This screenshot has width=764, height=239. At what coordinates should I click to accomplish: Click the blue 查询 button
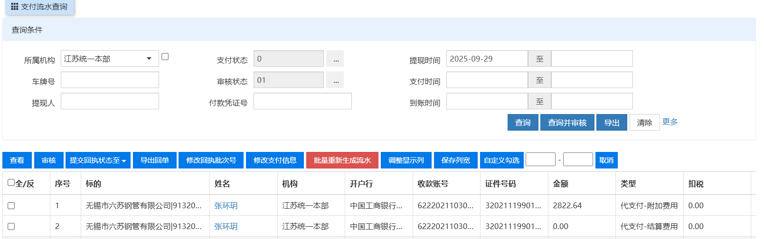[523, 123]
